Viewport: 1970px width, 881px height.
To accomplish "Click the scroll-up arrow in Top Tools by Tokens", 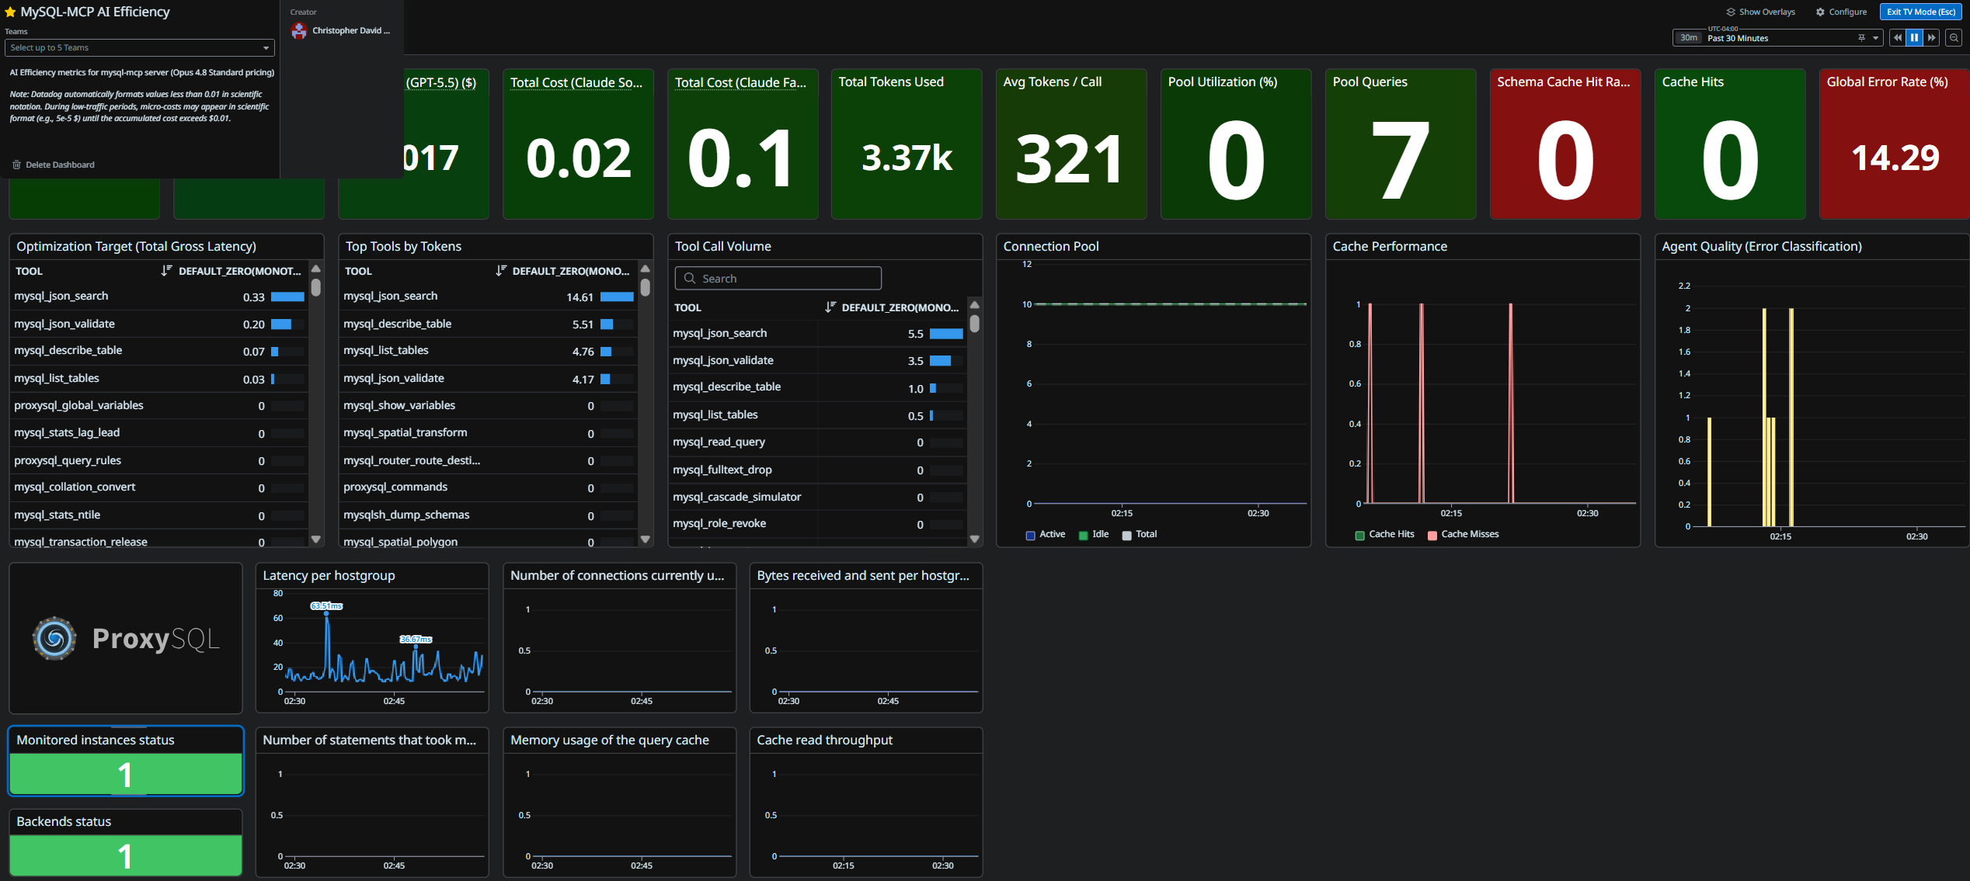I will click(645, 269).
